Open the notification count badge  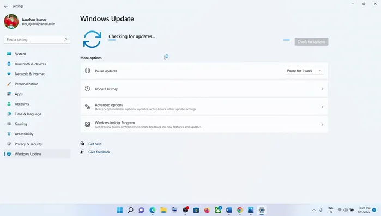coord(374,209)
